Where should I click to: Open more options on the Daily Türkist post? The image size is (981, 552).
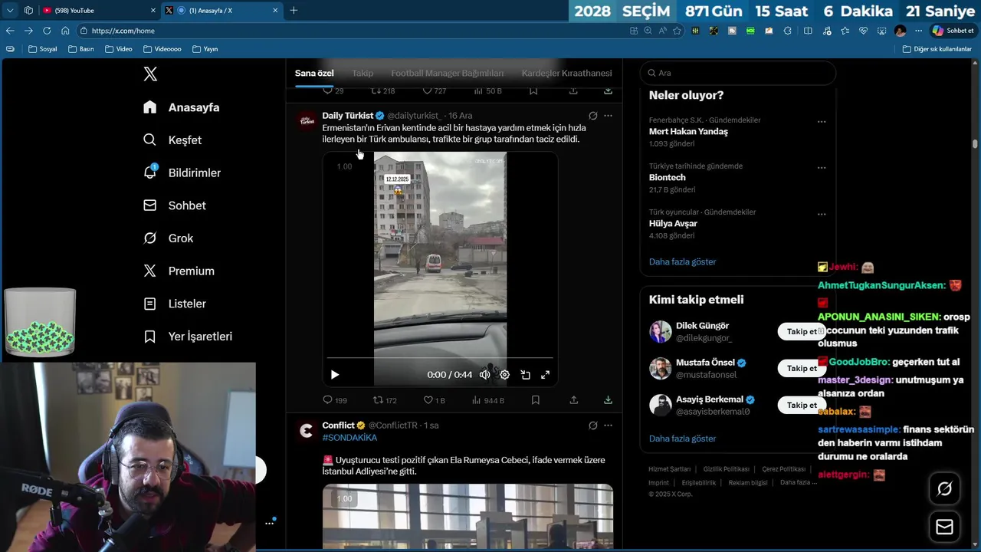click(x=608, y=116)
